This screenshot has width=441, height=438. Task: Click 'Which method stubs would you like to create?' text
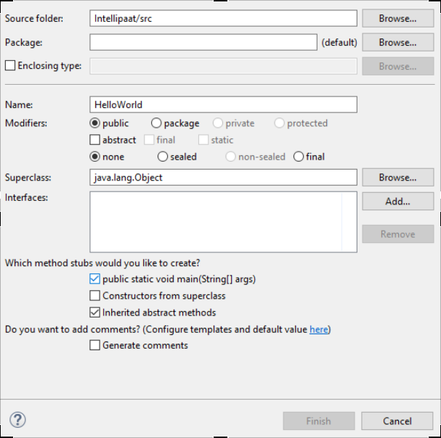[102, 263]
